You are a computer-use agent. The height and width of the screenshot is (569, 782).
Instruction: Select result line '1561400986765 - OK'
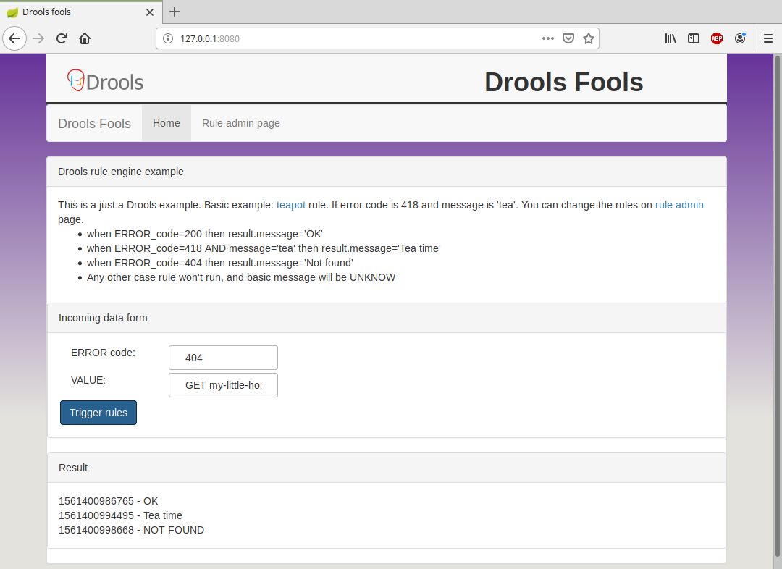108,501
